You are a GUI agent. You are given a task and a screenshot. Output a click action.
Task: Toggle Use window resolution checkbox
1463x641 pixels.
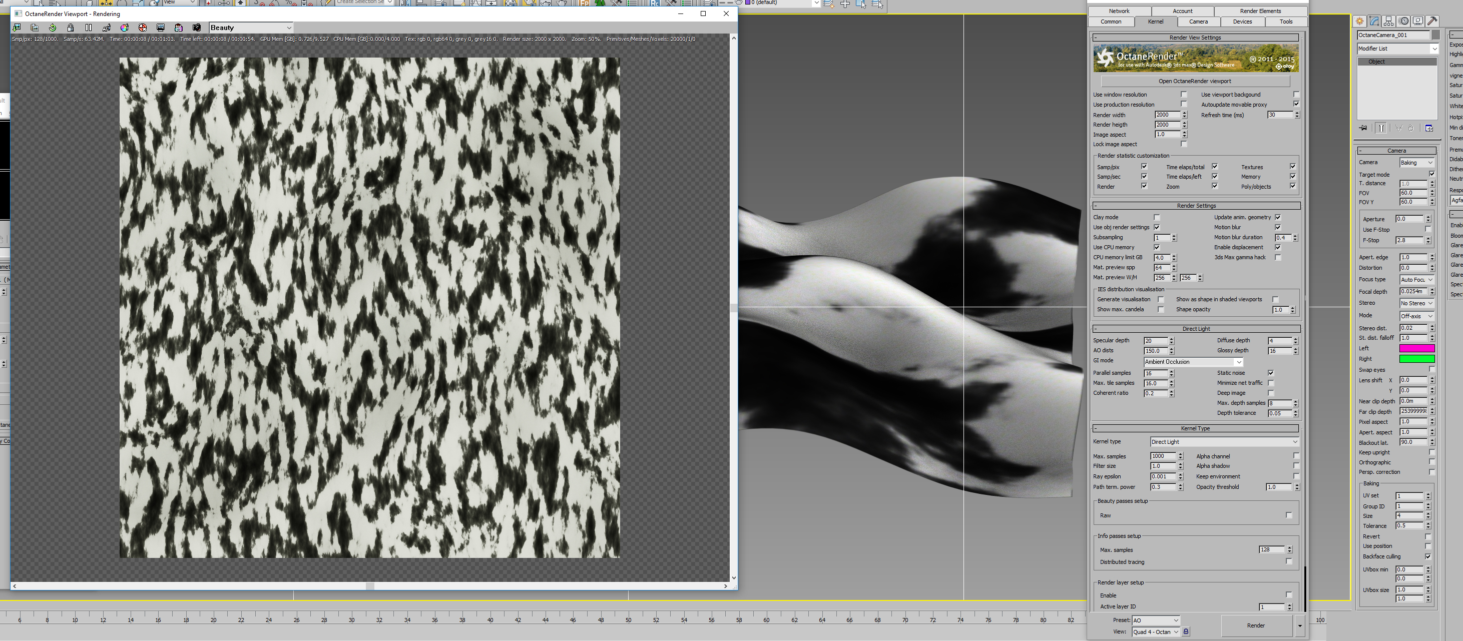[1184, 94]
